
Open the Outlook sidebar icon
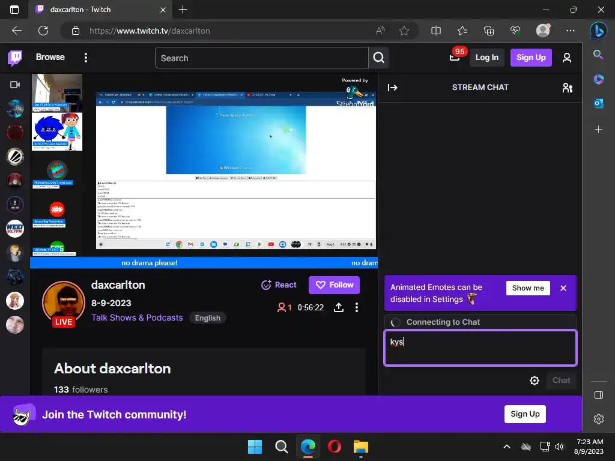pyautogui.click(x=599, y=103)
